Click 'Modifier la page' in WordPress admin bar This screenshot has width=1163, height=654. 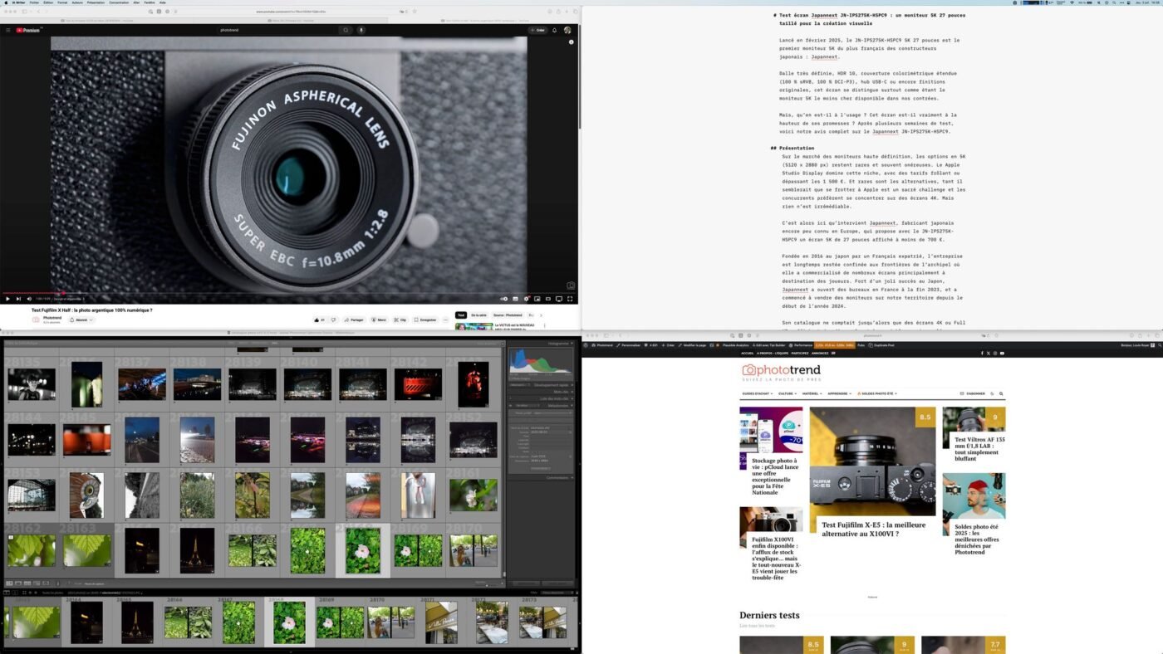pos(691,344)
